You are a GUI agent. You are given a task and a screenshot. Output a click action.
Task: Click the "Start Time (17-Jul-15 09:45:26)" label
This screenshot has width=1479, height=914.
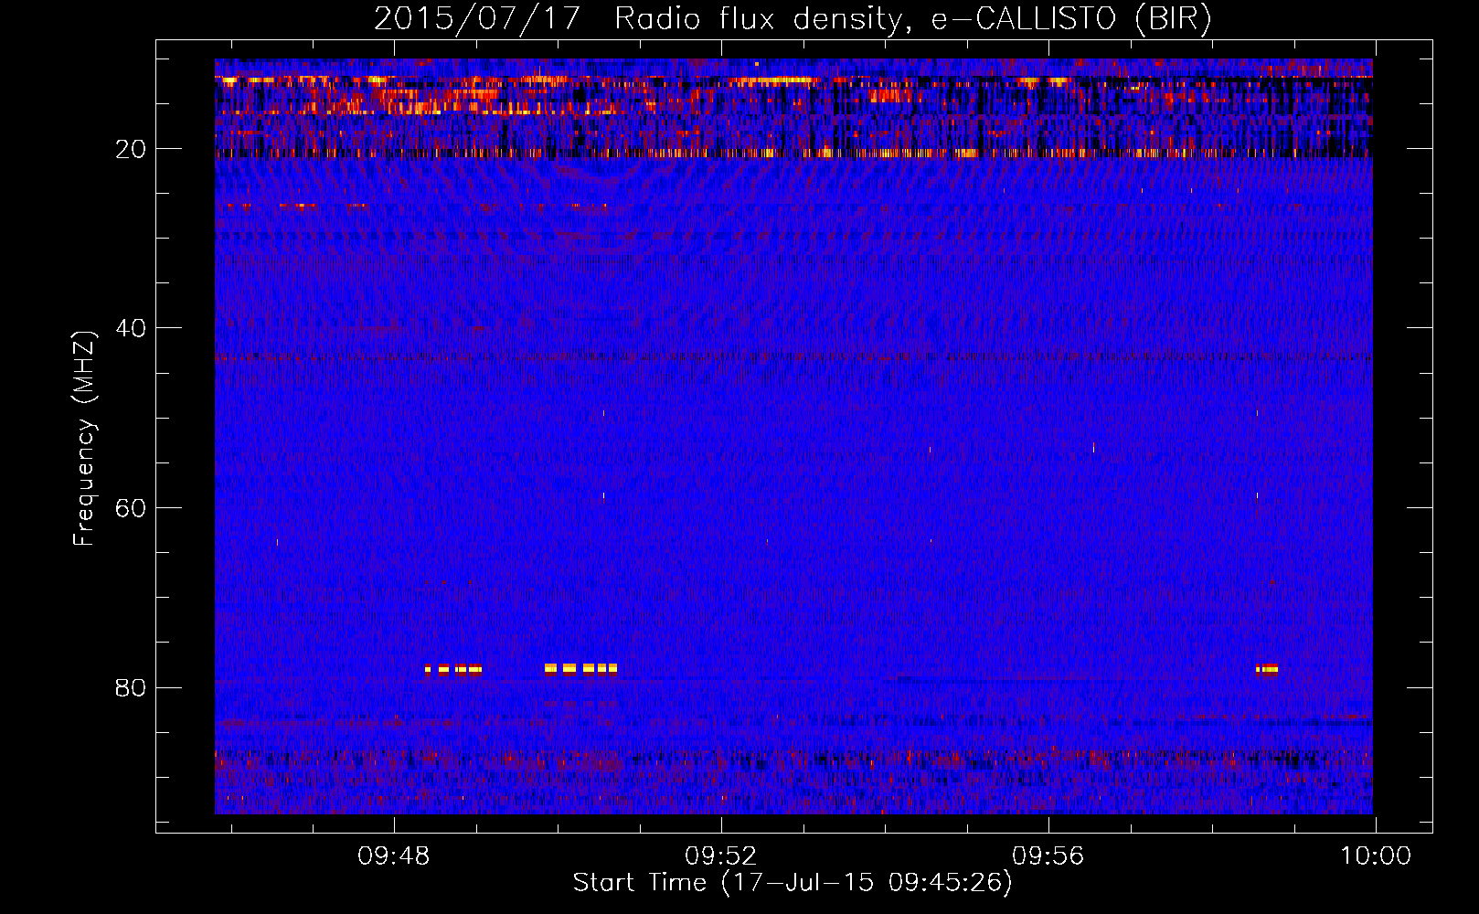[793, 883]
